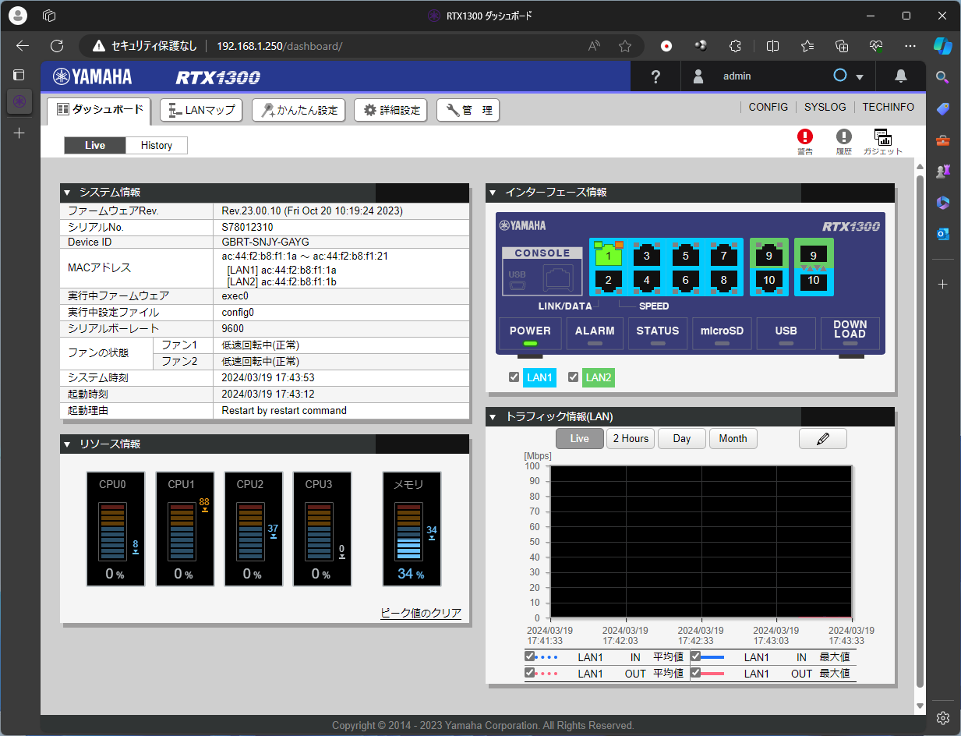Select Live traffic range button
This screenshot has width=961, height=736.
[580, 438]
